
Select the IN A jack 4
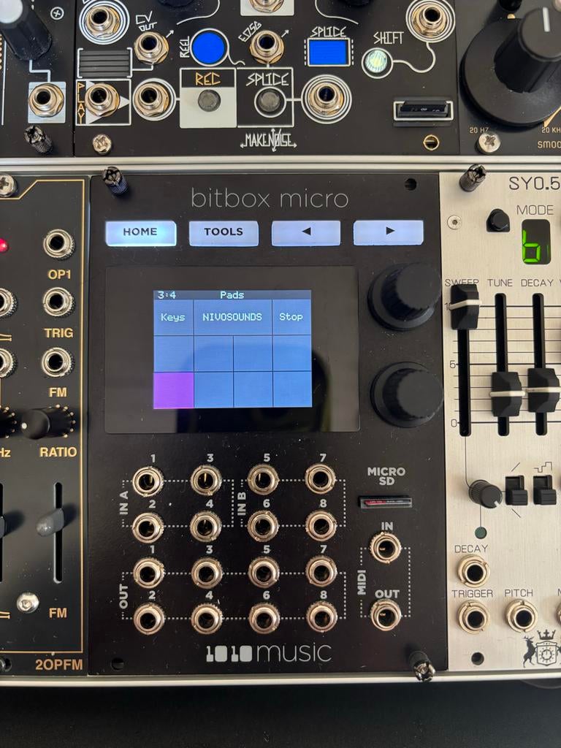[205, 526]
